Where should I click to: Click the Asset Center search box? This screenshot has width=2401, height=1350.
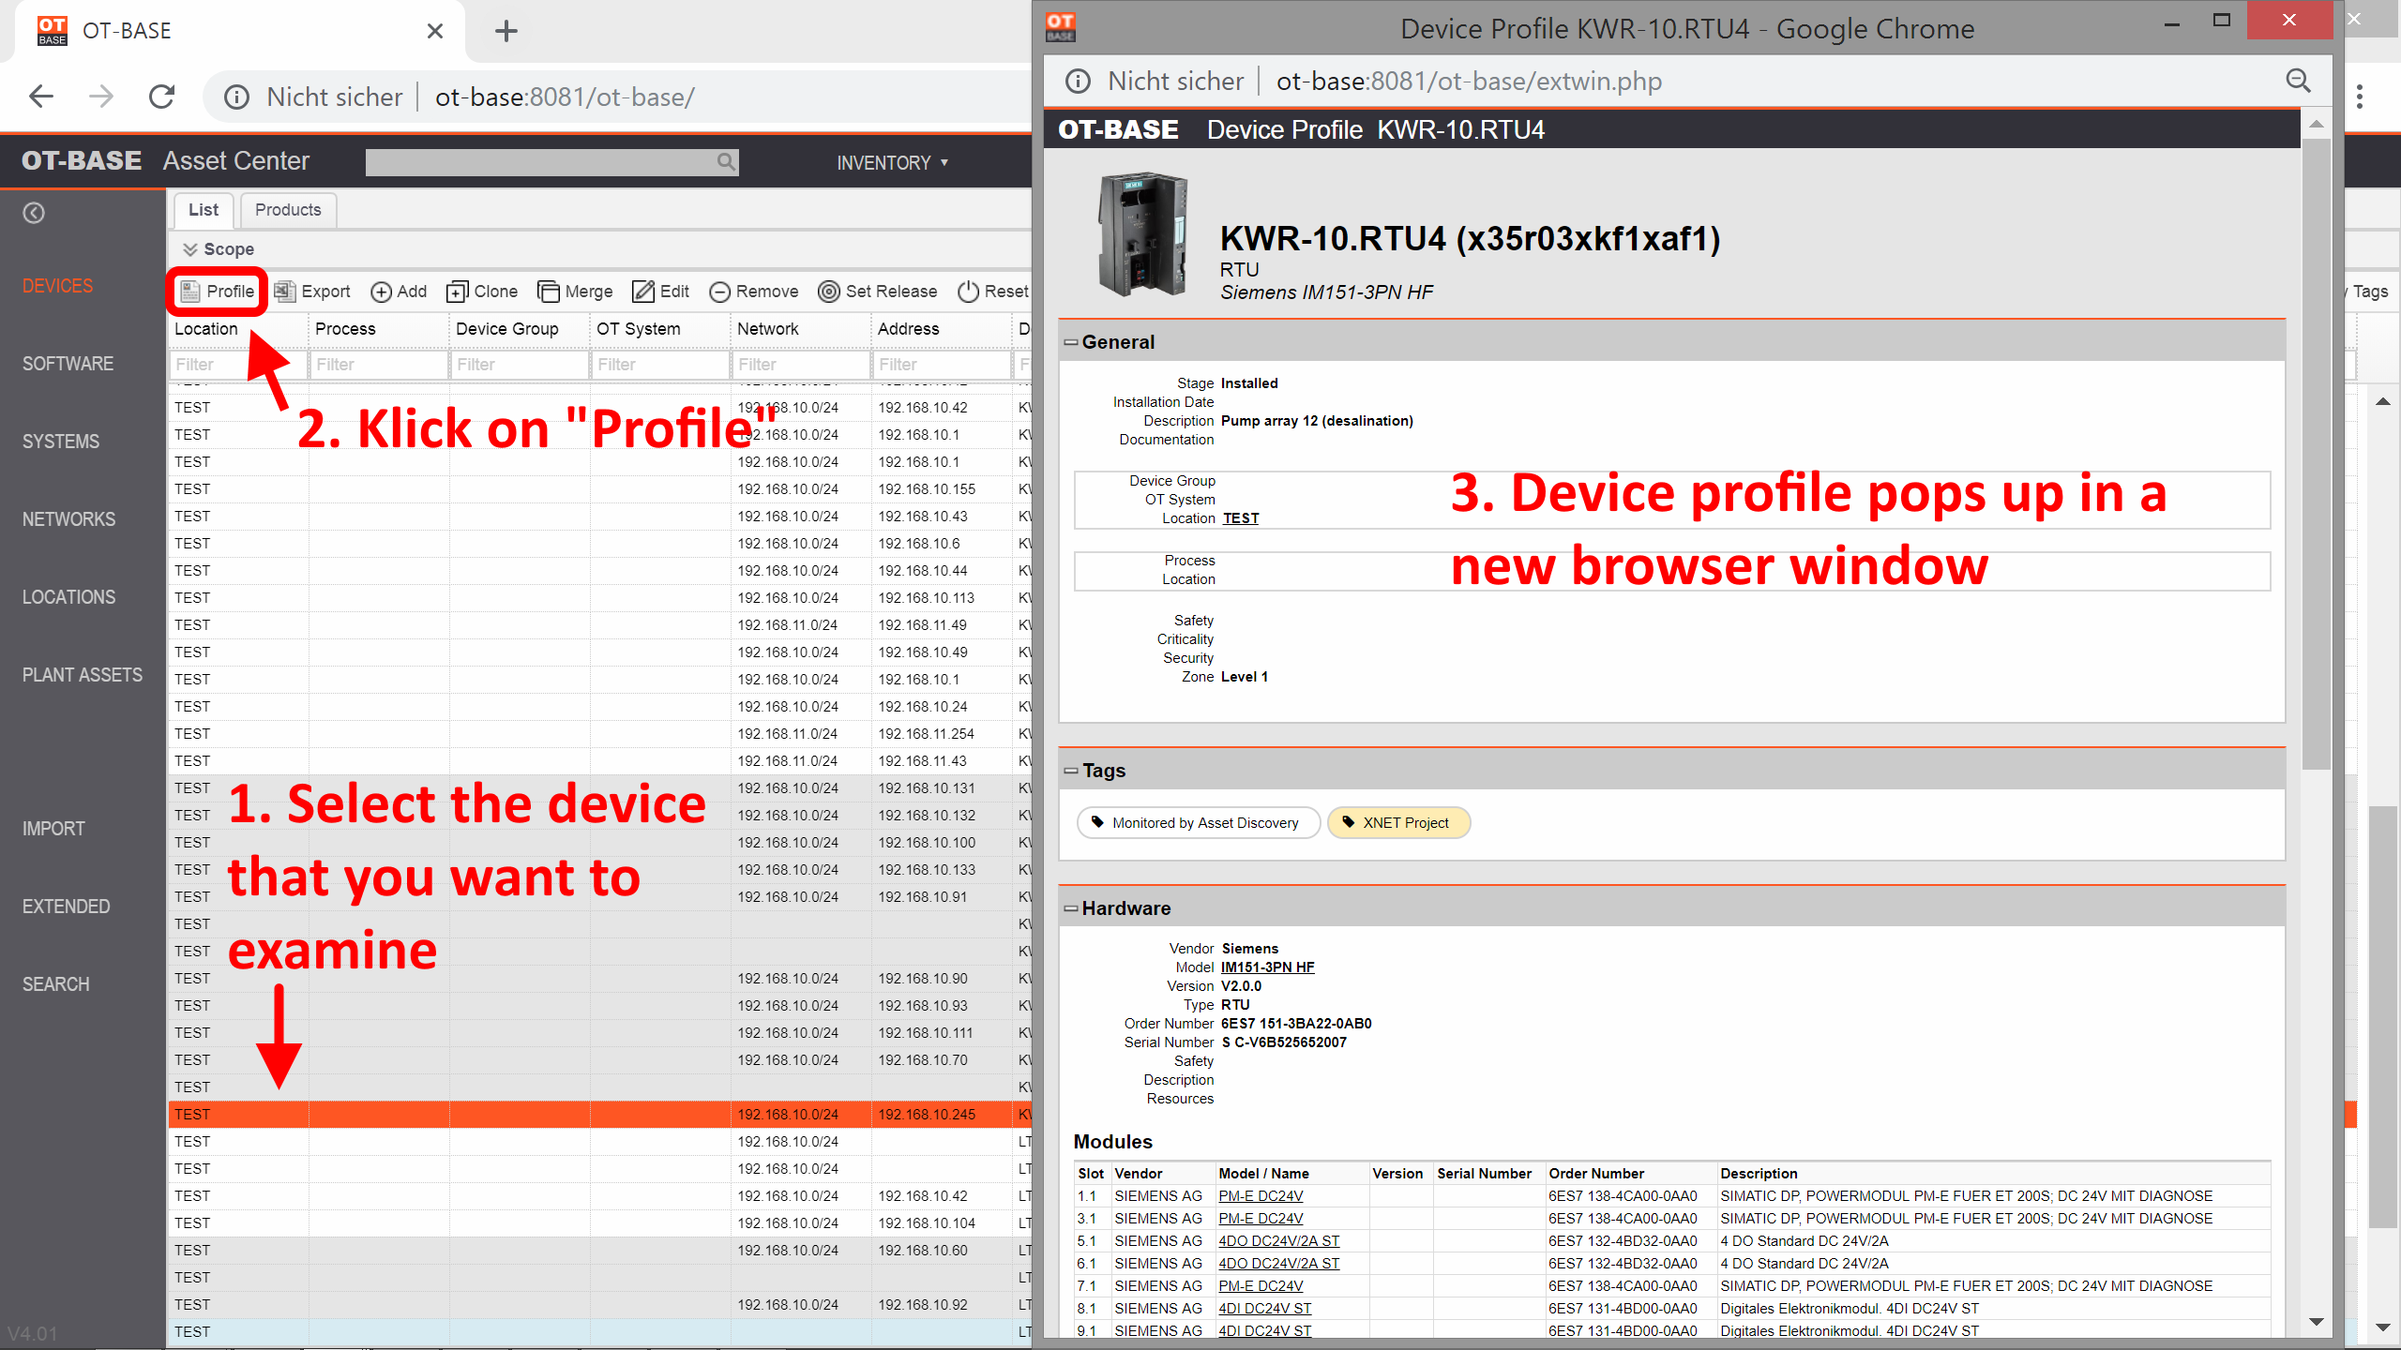pyautogui.click(x=551, y=162)
